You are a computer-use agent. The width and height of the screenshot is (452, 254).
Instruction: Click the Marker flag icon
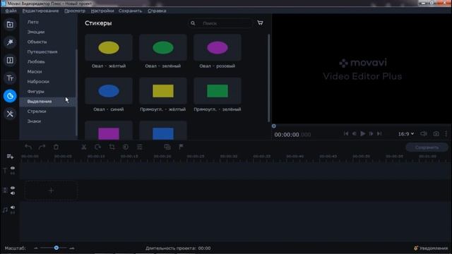click(181, 147)
